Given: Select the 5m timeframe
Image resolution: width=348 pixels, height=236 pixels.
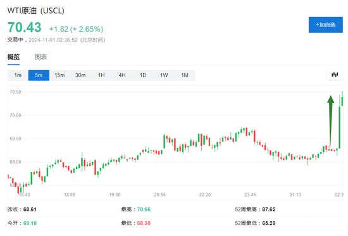Looking at the screenshot, I should point(39,75).
